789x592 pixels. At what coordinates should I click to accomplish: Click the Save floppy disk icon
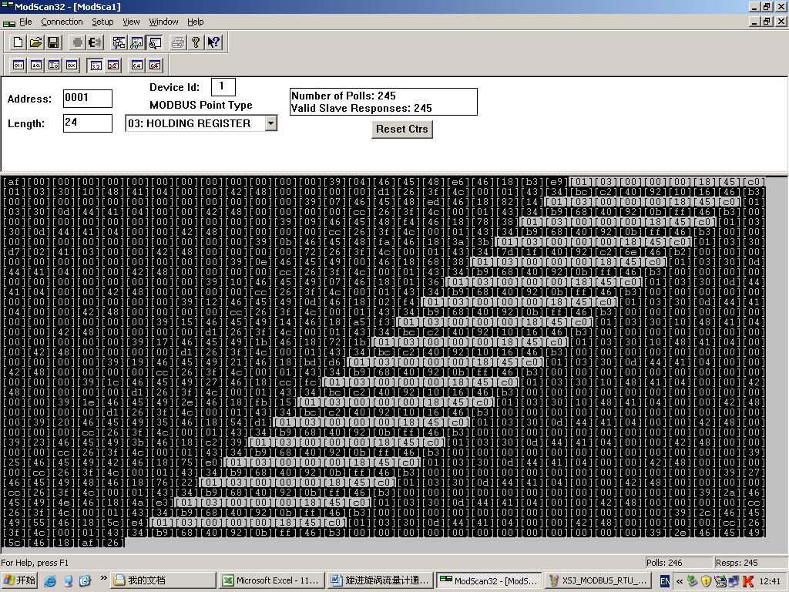click(x=53, y=42)
